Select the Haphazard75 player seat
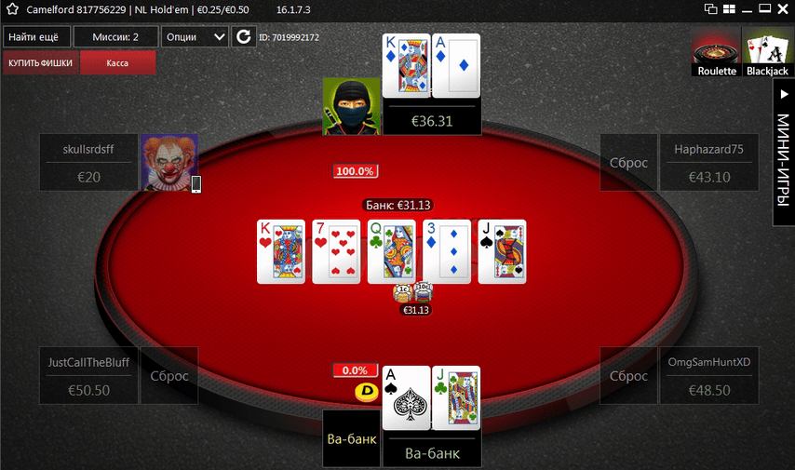Viewport: 795px width, 470px height. pyautogui.click(x=708, y=163)
